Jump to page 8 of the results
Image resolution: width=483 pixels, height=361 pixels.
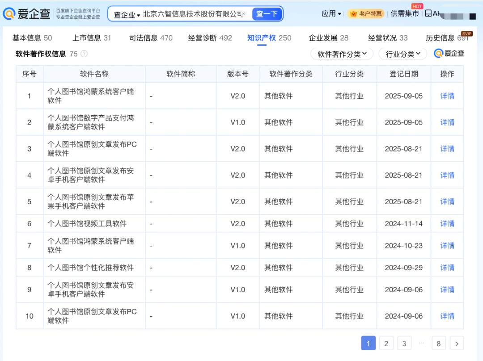pyautogui.click(x=438, y=343)
